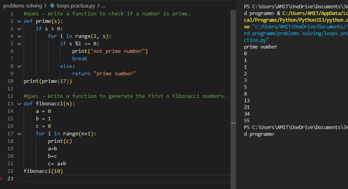Viewport: 348px width, 189px height.
Task: Click terminal output value '13'
Action: 247,101
